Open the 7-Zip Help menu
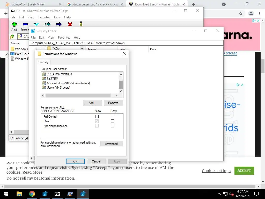 [67, 17]
